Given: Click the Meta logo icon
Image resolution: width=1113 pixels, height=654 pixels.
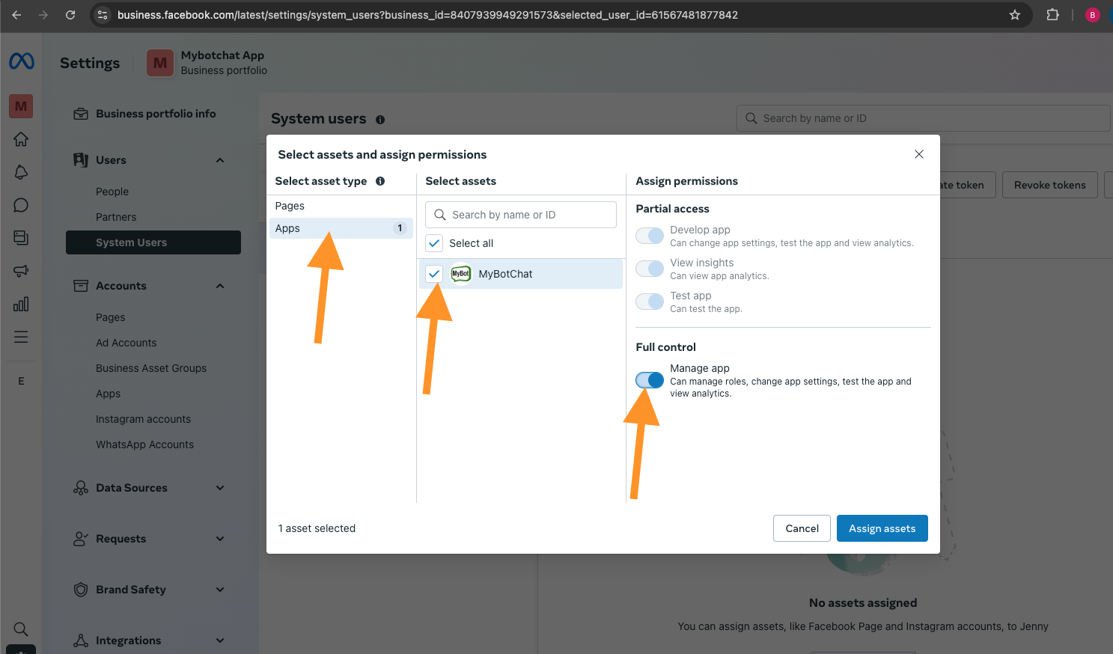Looking at the screenshot, I should (x=22, y=61).
